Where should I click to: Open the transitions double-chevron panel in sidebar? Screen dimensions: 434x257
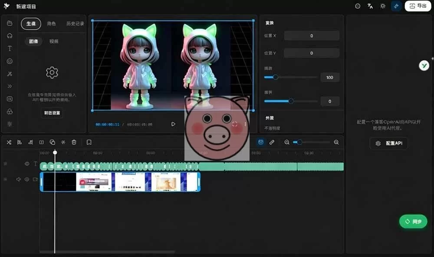click(10, 86)
